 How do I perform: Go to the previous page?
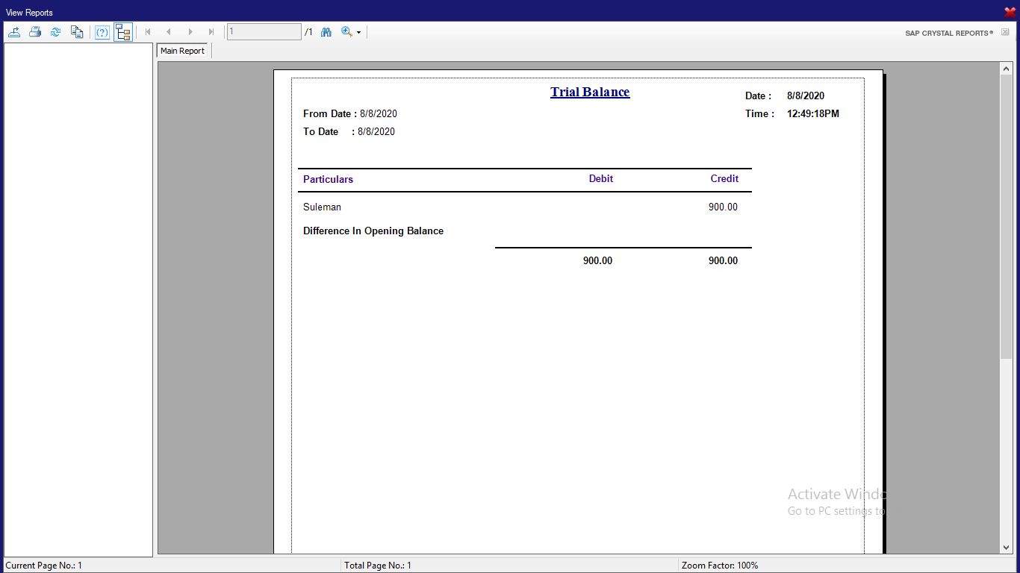point(169,32)
